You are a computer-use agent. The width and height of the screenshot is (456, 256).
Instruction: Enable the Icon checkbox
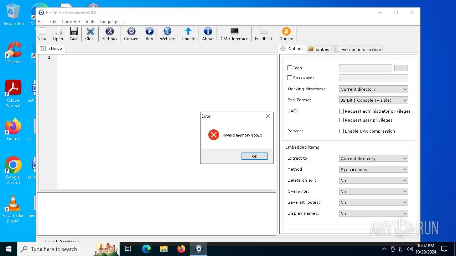pyautogui.click(x=290, y=68)
